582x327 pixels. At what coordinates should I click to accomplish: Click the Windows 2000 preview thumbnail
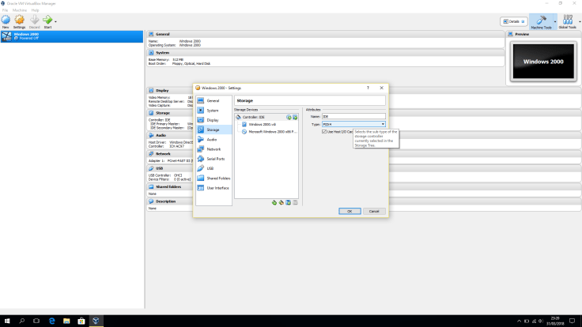click(542, 60)
